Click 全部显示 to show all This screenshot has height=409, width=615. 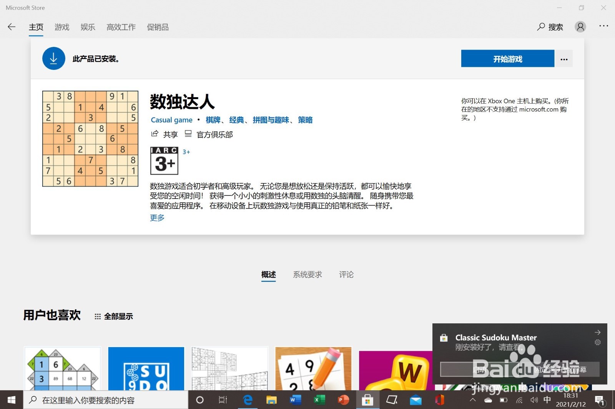tap(114, 316)
